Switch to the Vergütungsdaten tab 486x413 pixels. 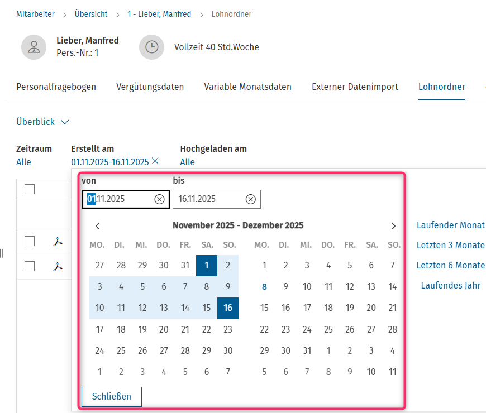tap(150, 87)
